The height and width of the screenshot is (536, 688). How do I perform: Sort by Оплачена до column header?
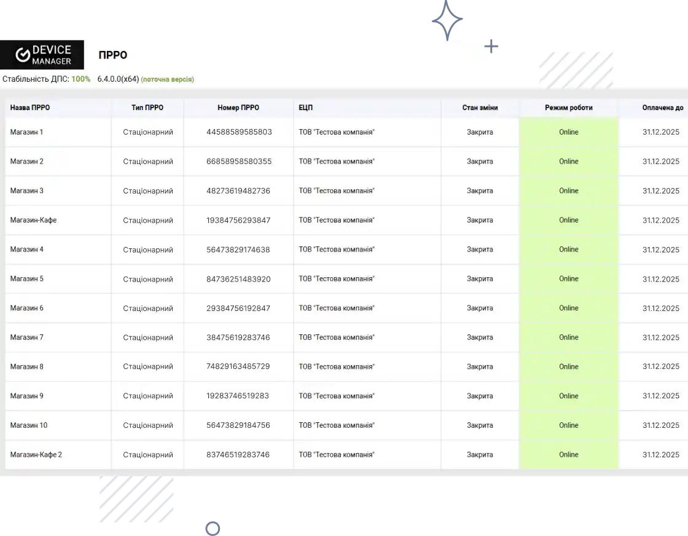662,108
